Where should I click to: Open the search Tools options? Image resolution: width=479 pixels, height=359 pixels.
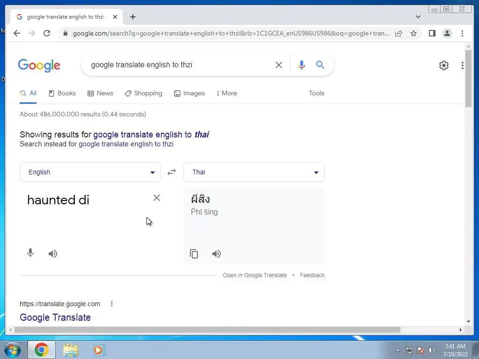pos(316,93)
